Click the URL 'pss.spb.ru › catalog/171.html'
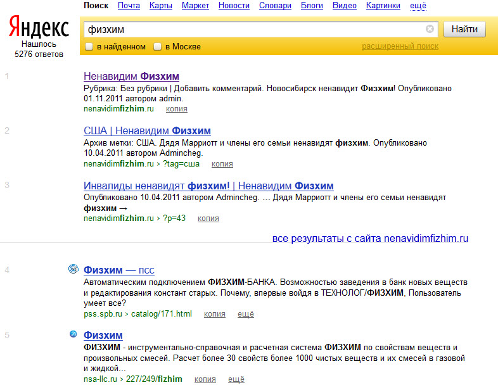The image size is (498, 385). tap(138, 314)
